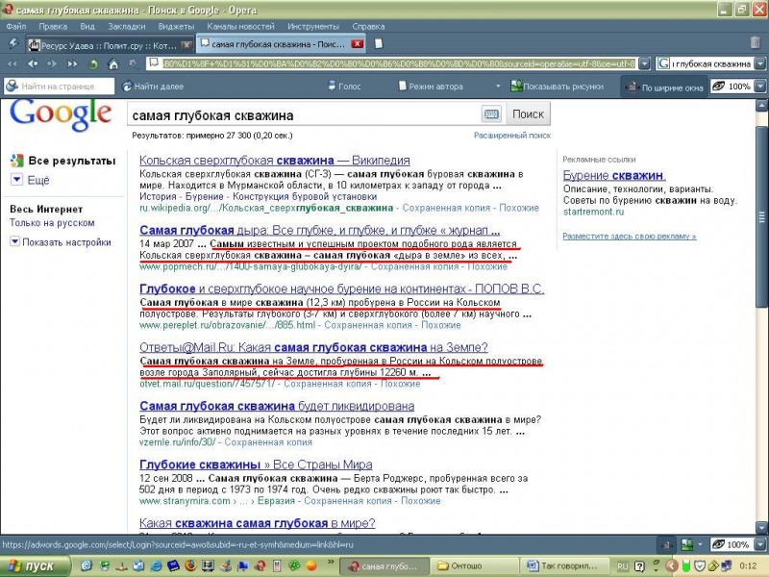
Task: Click the Reload page icon
Action: tap(94, 64)
